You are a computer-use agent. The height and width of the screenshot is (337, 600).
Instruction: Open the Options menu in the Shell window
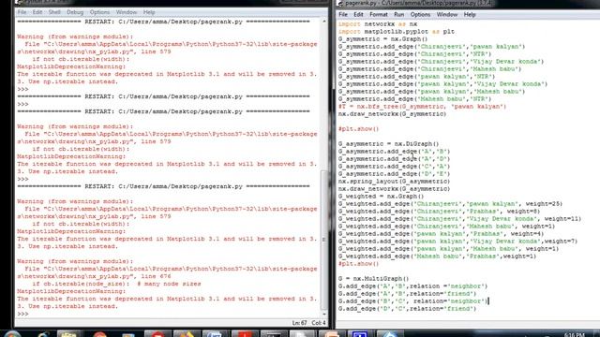coord(99,12)
